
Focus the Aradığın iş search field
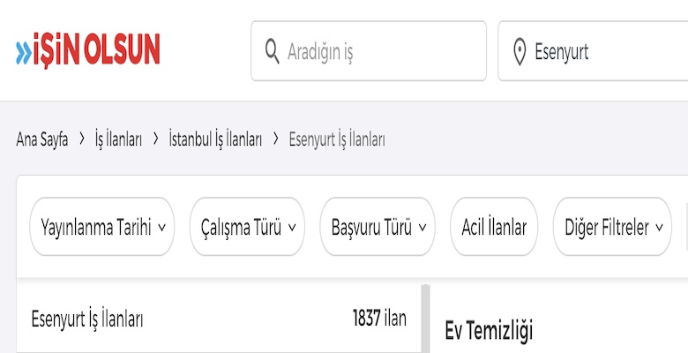pos(379,51)
